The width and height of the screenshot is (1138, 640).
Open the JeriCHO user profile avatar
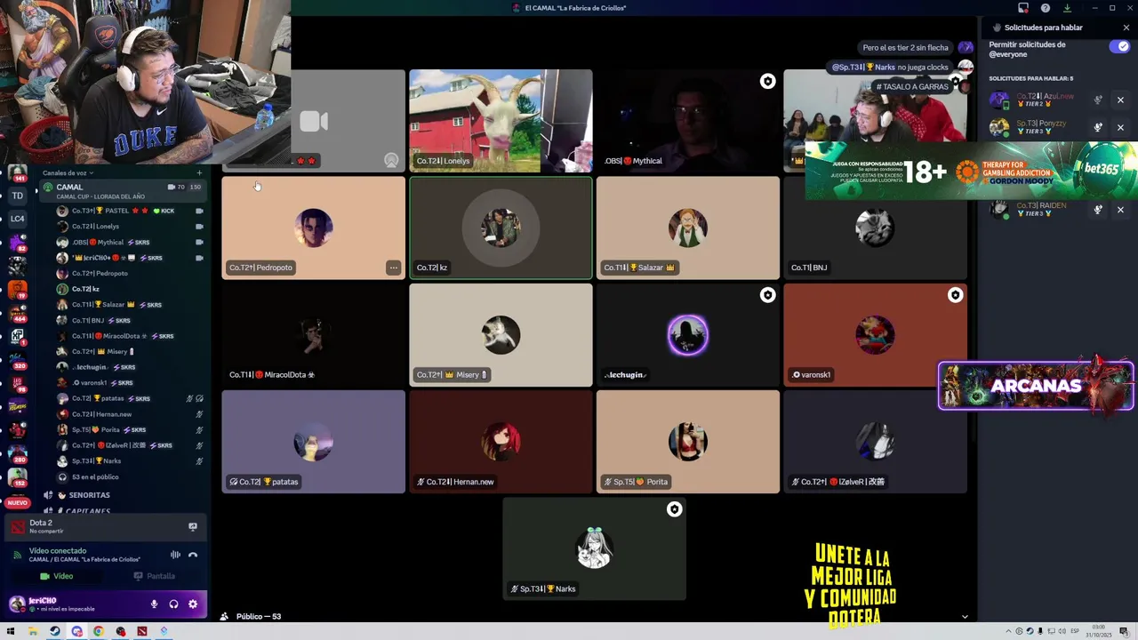tap(17, 604)
